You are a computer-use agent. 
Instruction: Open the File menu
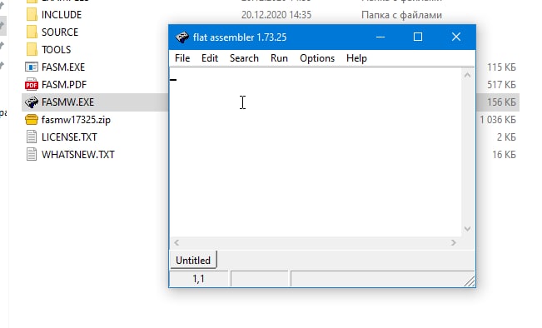coord(182,58)
